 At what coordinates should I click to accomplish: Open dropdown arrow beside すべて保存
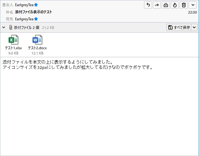pos(194,27)
